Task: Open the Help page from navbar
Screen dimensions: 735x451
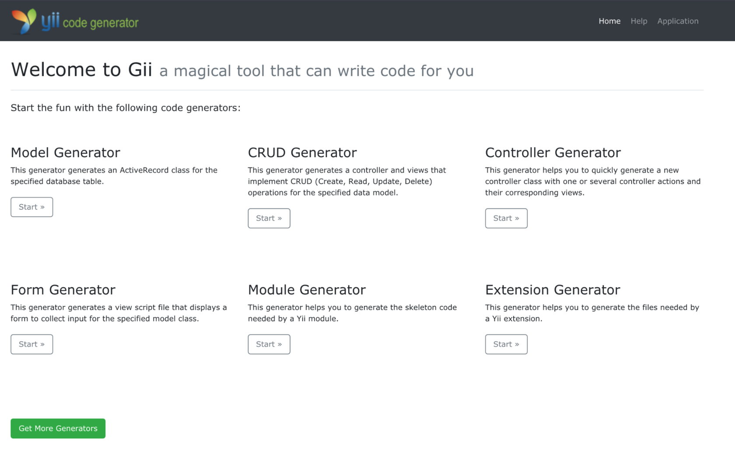Action: [x=638, y=21]
